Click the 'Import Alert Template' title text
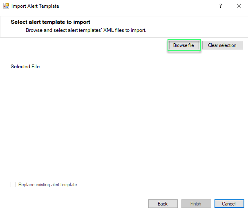This screenshot has width=248, height=221. click(35, 6)
